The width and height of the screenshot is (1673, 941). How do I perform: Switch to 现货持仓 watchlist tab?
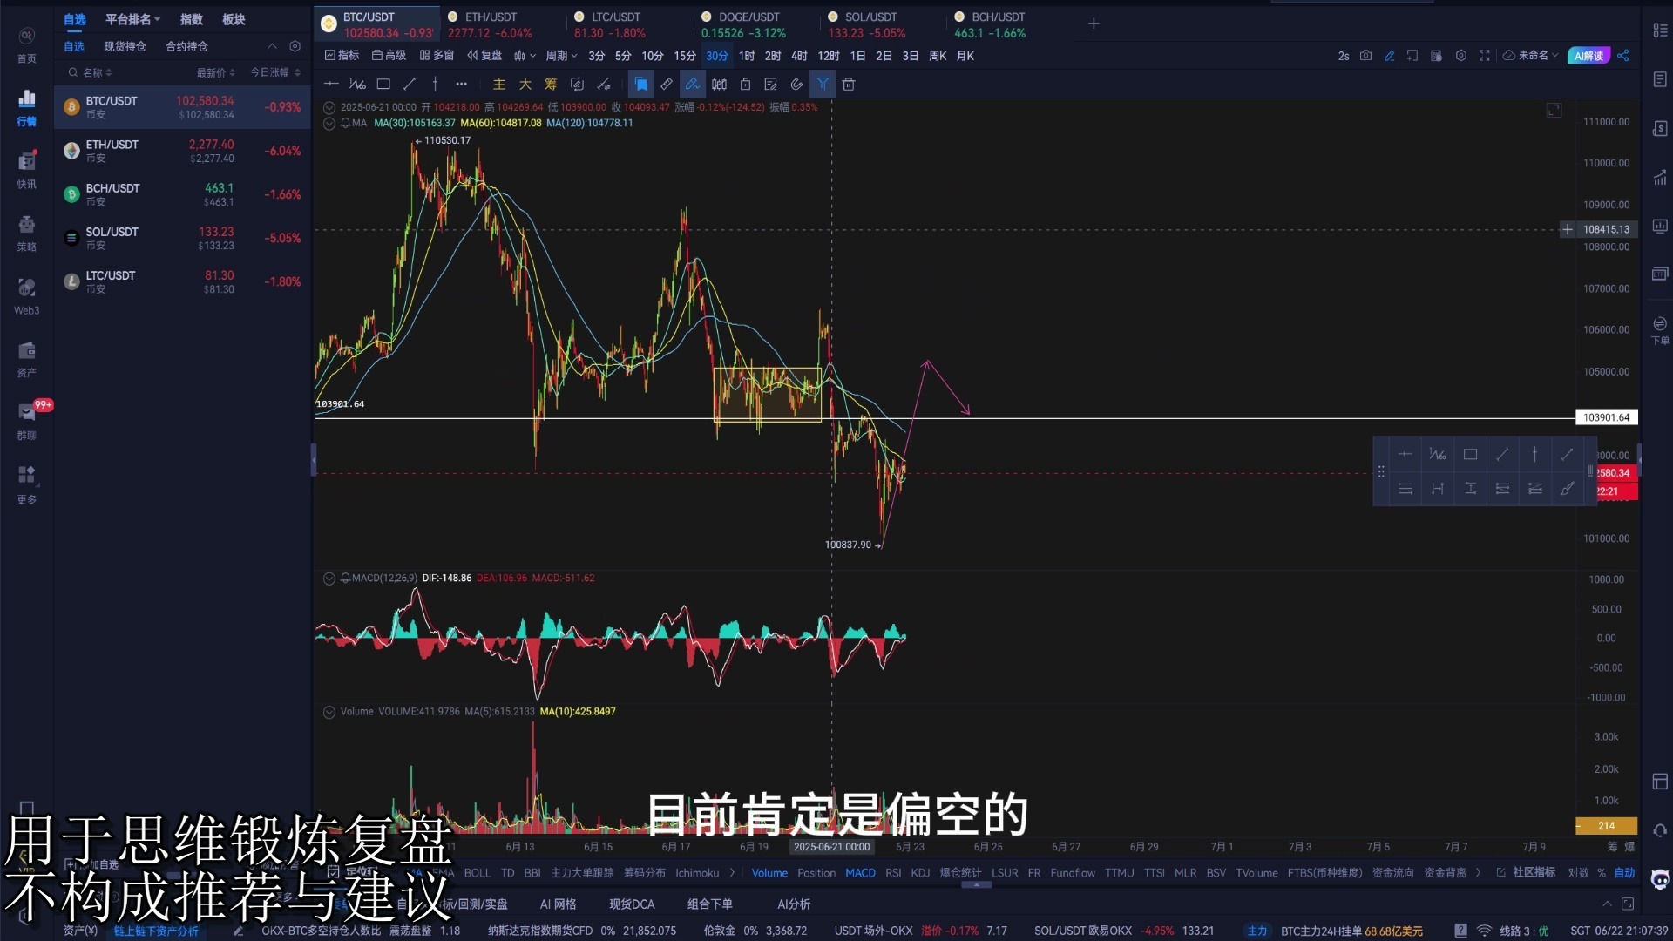click(x=125, y=46)
